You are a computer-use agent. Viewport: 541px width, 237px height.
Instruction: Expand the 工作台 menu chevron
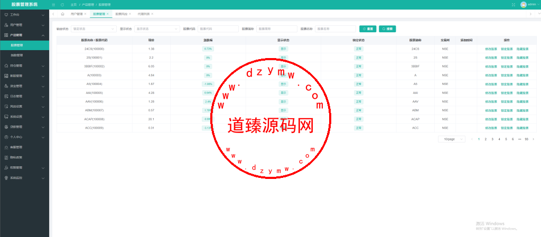tap(43, 15)
